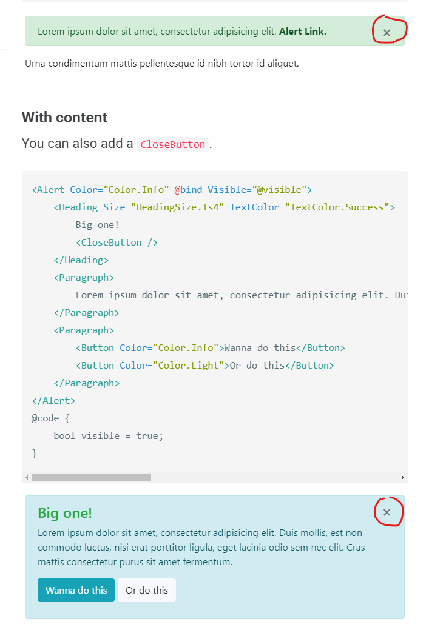Click the horizontal scrollbar thumb under the code

pos(91,477)
